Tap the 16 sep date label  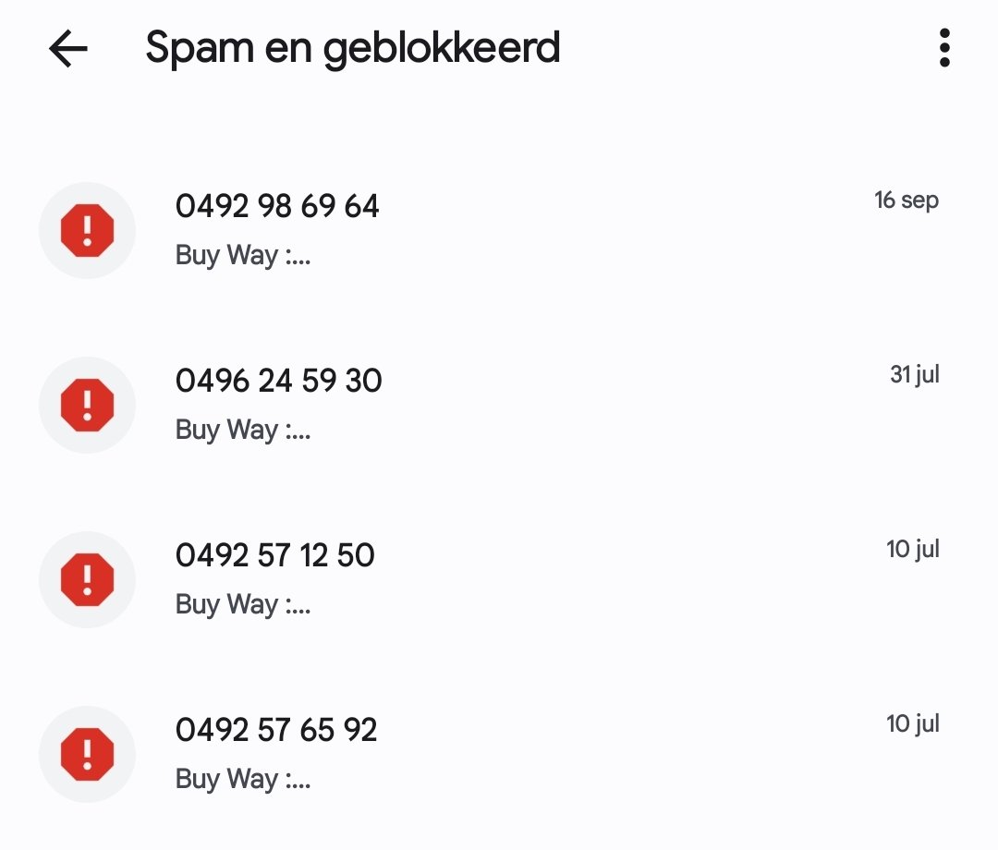[906, 200]
